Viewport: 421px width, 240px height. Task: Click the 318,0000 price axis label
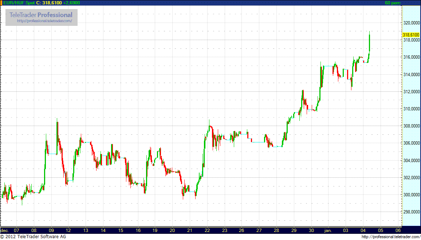tap(412, 40)
